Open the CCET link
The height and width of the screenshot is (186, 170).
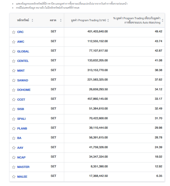pos(21,99)
